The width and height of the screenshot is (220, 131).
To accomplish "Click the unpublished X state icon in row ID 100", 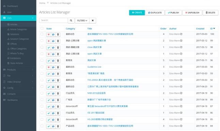I will (49, 34).
